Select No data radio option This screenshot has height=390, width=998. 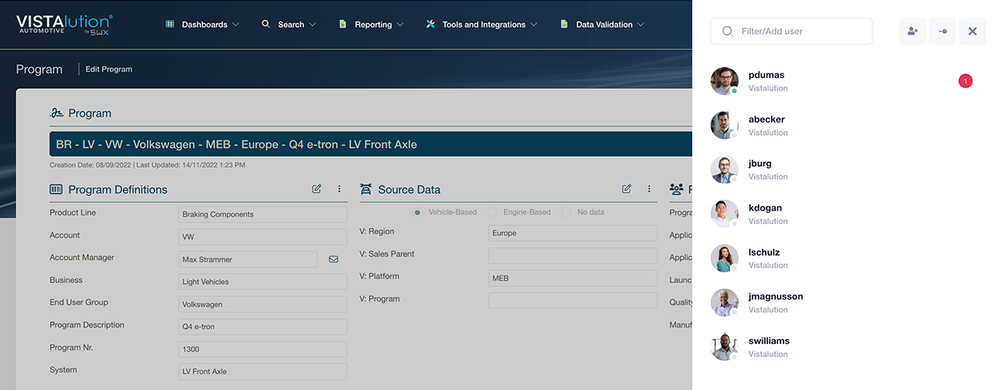coord(567,212)
